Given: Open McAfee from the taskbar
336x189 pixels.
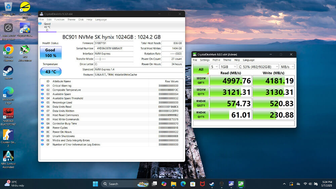Looking at the screenshot, I should tap(202, 184).
